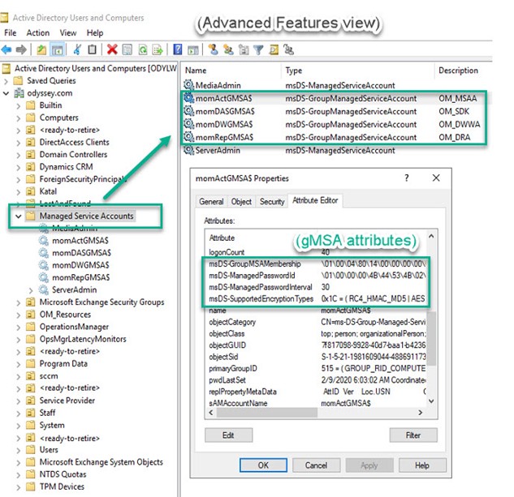This screenshot has height=497, width=514.
Task: Open the Action menu
Action: 37,33
